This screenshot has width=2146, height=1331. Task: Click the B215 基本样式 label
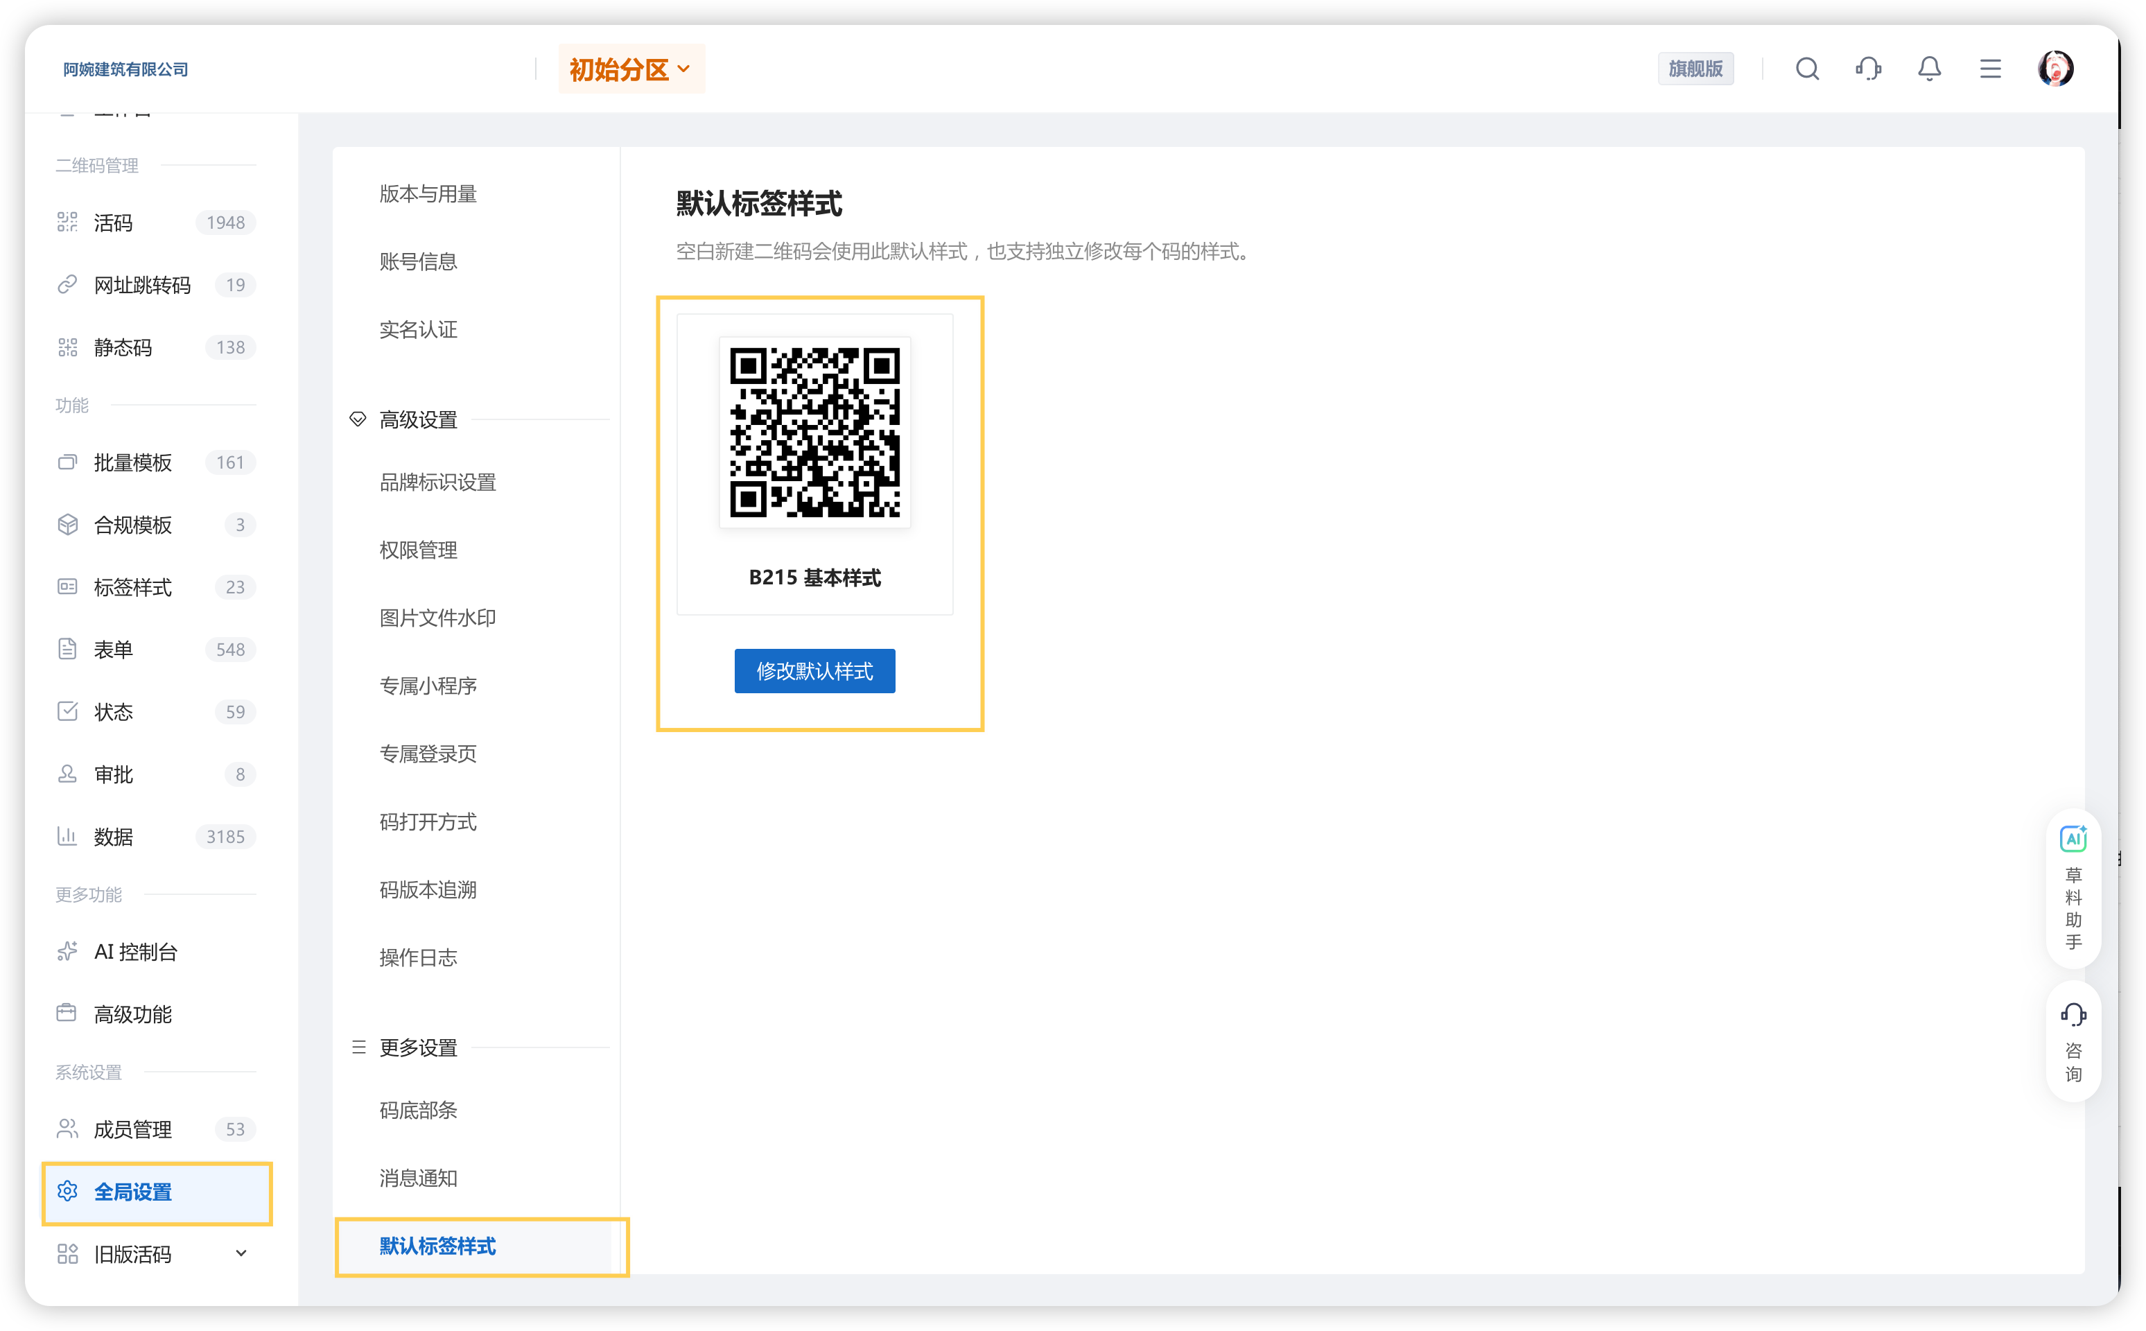tap(814, 577)
